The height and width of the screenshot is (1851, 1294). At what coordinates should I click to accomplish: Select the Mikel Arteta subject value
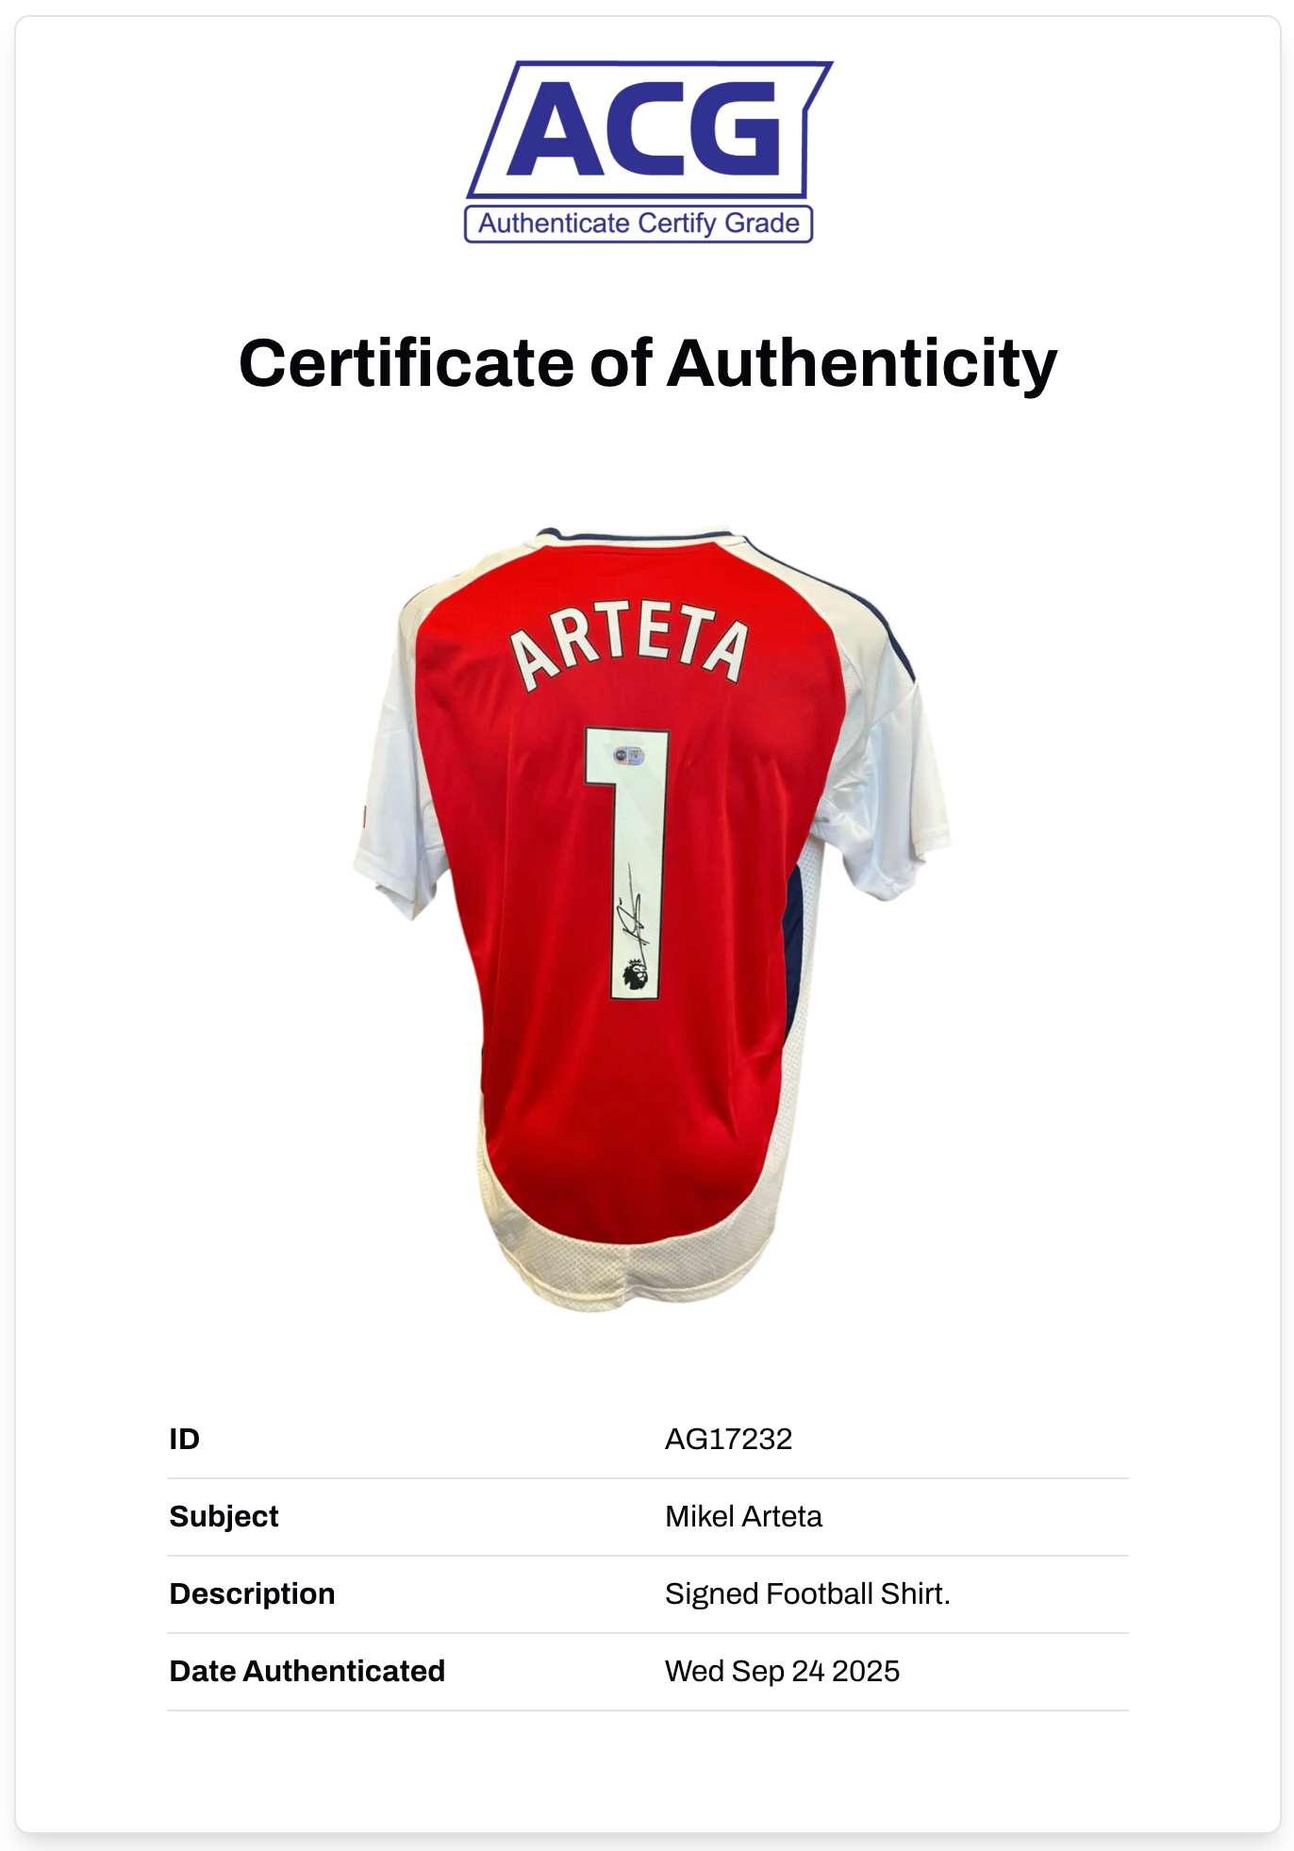(743, 1516)
